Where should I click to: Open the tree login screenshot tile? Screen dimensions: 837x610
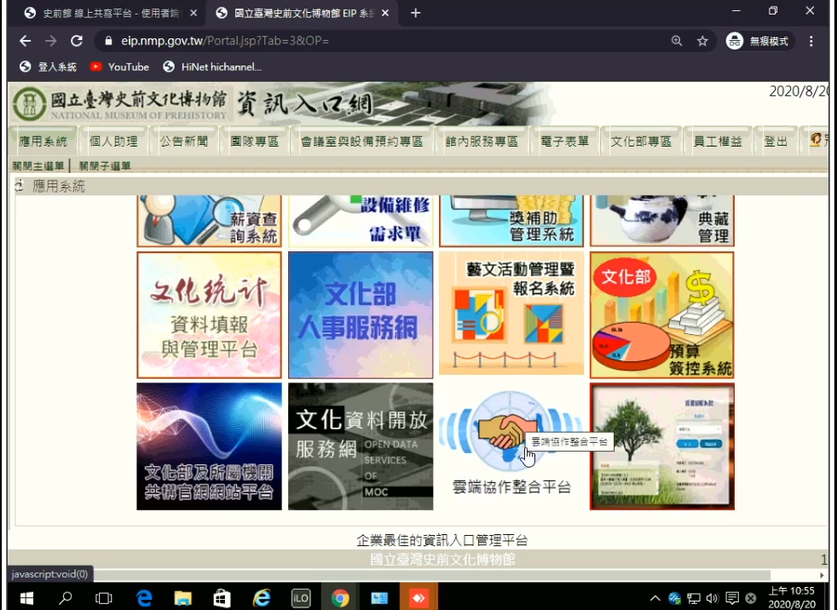coord(662,446)
